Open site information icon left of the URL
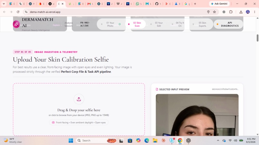Viewport: 259px width, 145px height. (26, 12)
